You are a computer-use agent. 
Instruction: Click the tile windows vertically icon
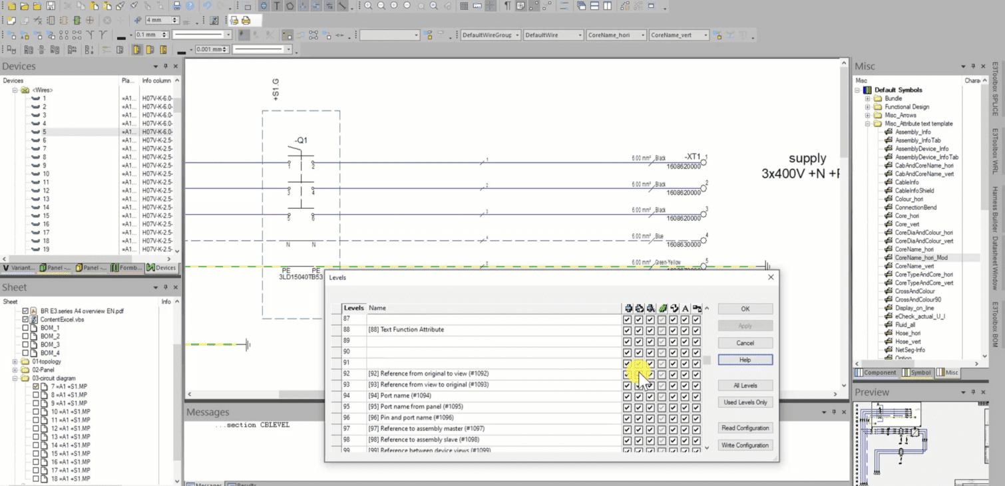[x=607, y=5]
